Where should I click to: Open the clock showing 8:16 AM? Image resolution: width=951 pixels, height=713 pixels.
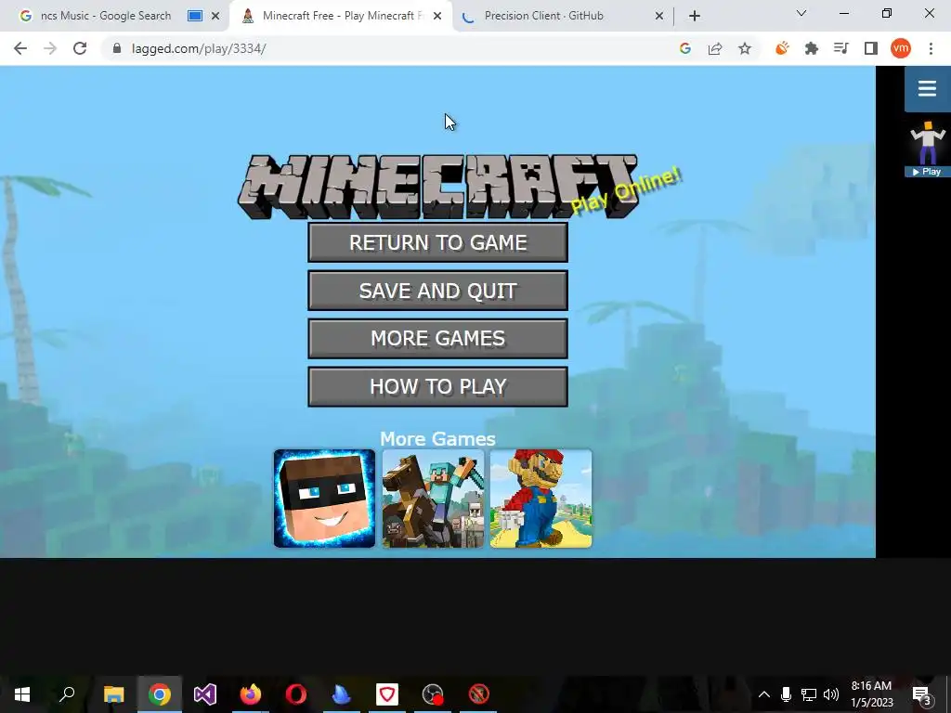871,694
